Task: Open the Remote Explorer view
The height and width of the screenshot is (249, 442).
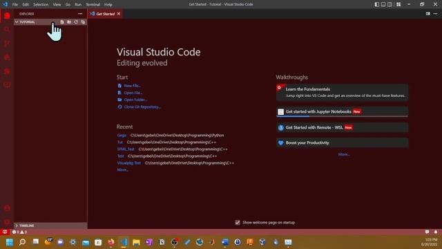Action: [x=7, y=84]
